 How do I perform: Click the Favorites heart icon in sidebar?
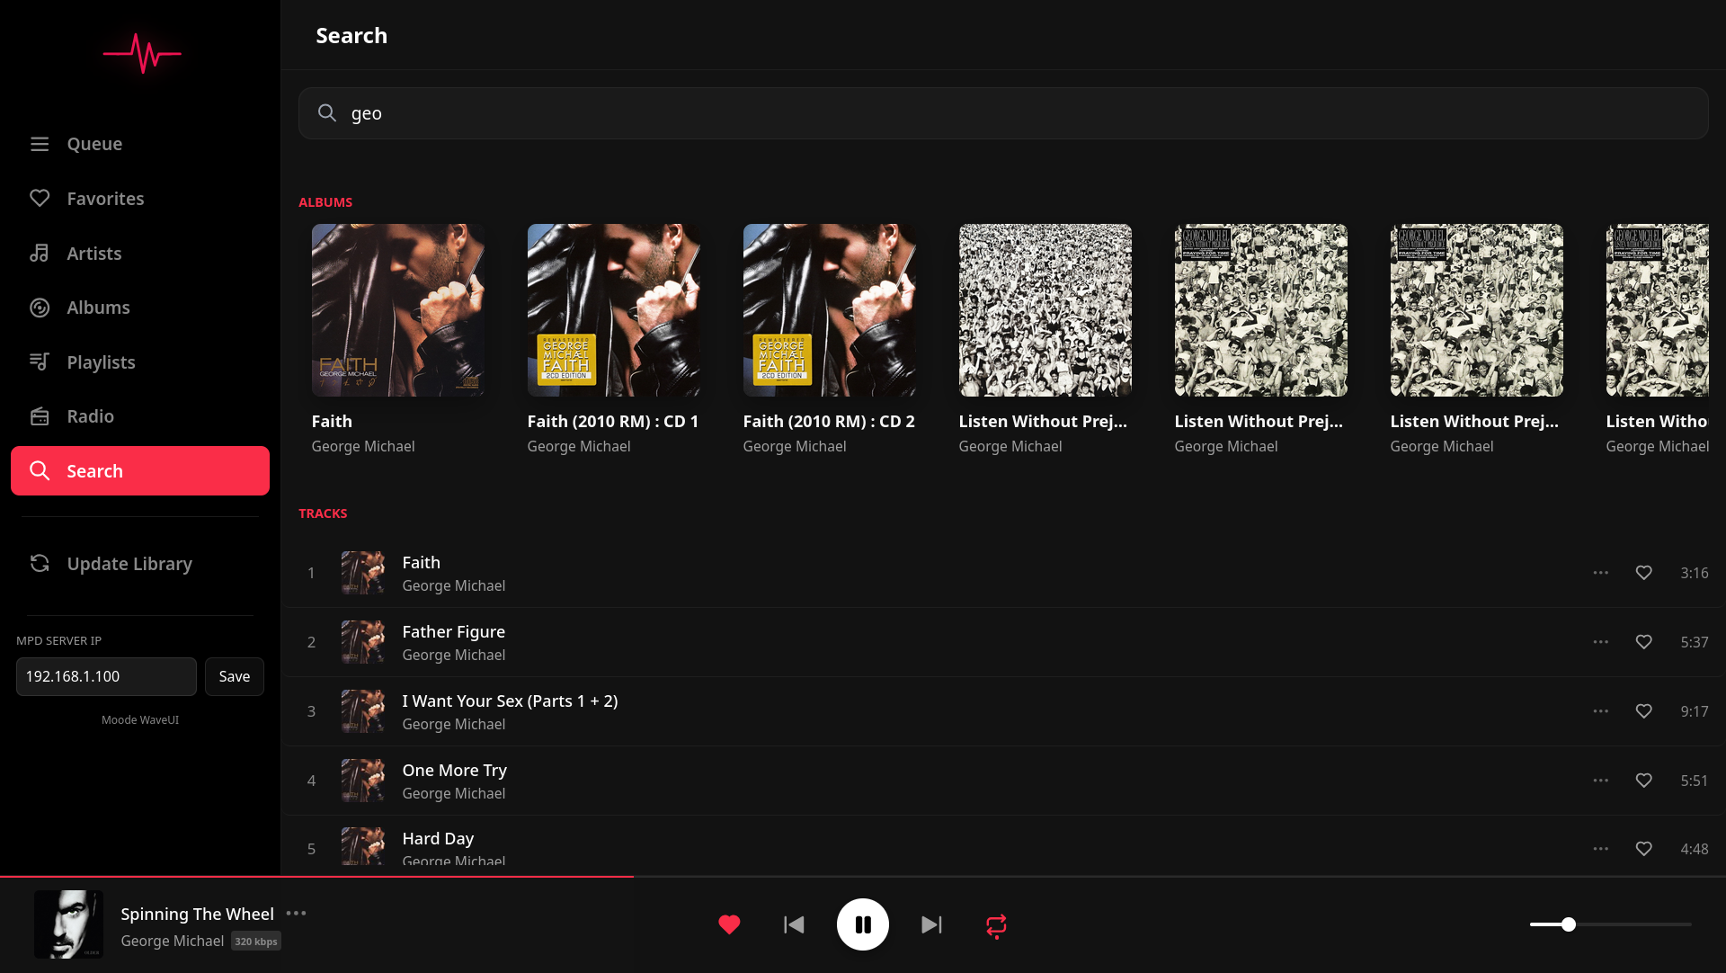40,198
